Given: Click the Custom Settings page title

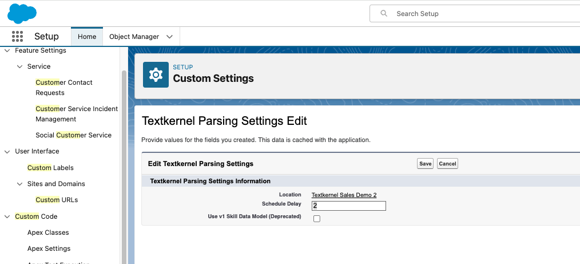Looking at the screenshot, I should (213, 78).
